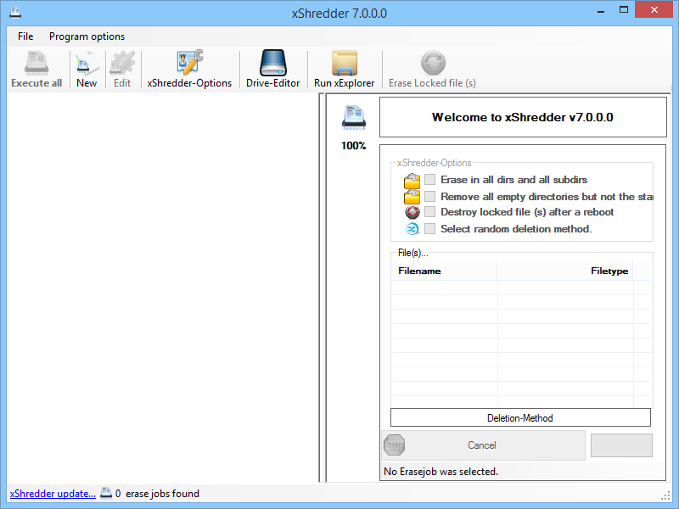
Task: Minimize the xShredder window
Action: tap(601, 10)
